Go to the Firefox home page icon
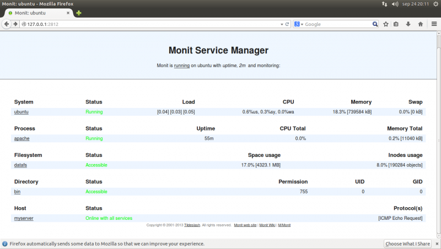This screenshot has width=441, height=249. (x=421, y=24)
